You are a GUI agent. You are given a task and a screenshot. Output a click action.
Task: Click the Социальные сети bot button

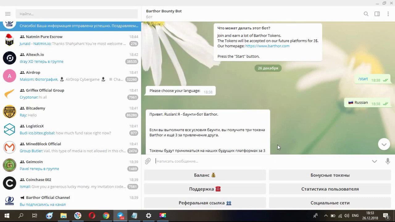click(330, 203)
